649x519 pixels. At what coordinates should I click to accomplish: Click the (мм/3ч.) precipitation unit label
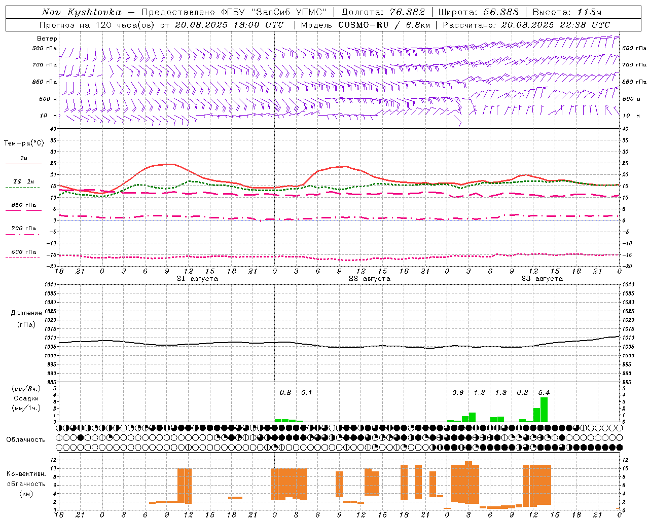coord(26,389)
